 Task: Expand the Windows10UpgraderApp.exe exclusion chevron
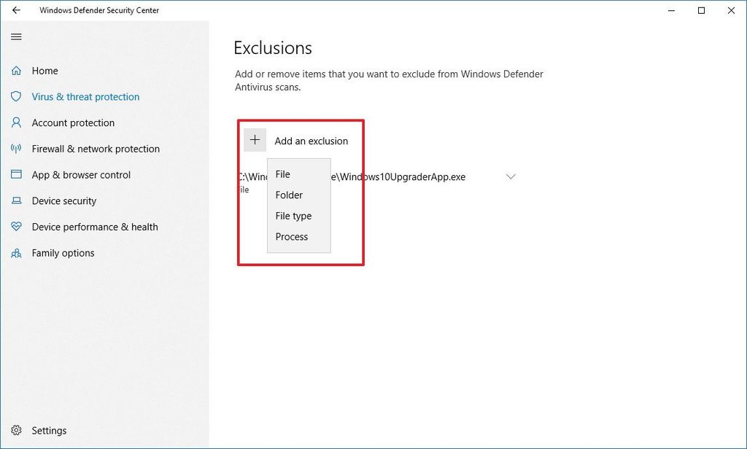511,176
